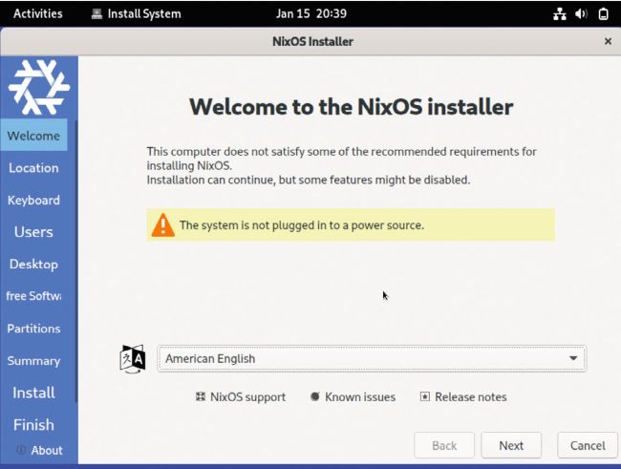Select the Welcome step in sidebar
The width and height of the screenshot is (621, 469).
(x=33, y=136)
